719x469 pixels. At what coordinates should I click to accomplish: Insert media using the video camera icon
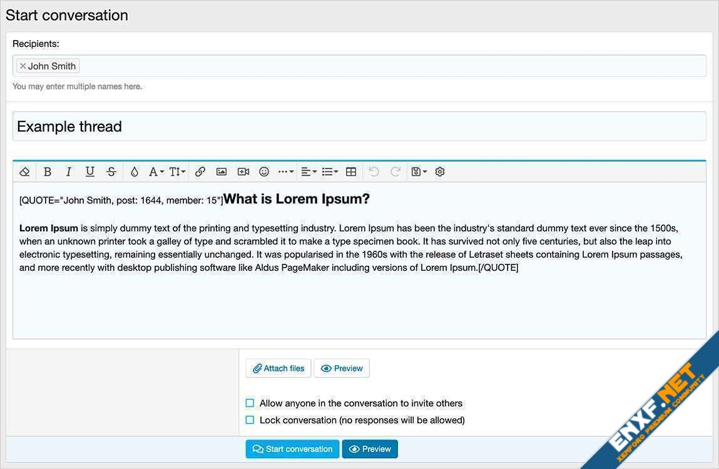pos(243,171)
